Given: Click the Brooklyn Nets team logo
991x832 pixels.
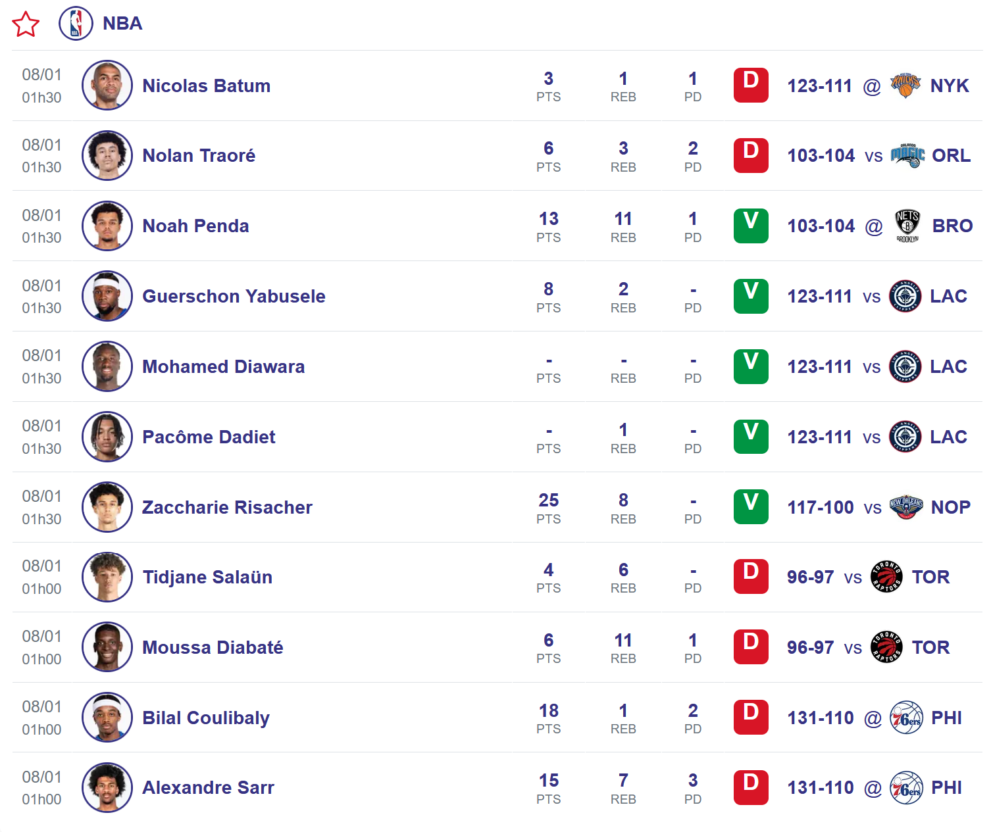Looking at the screenshot, I should [x=907, y=226].
